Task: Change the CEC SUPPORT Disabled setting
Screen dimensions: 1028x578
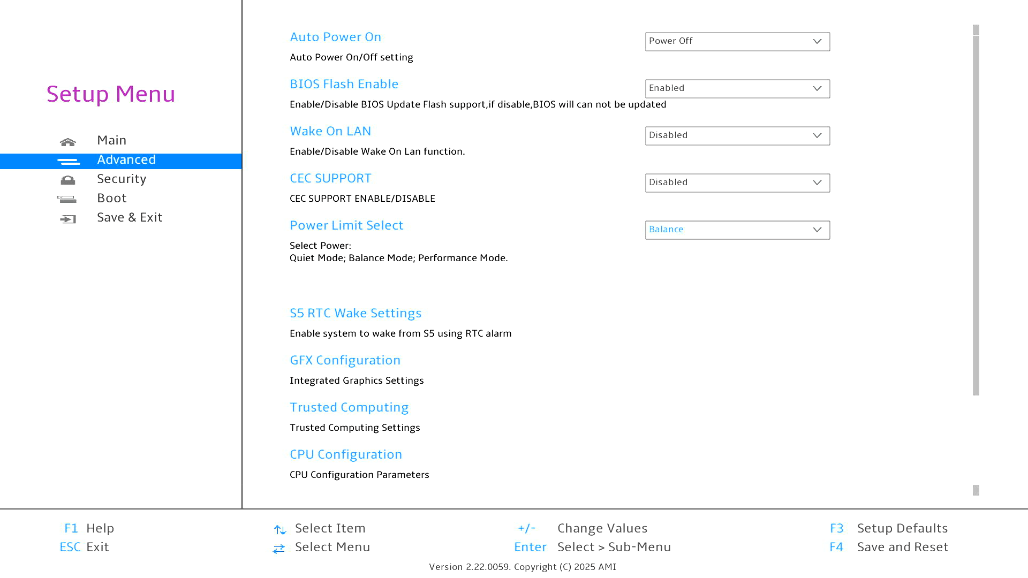Action: [x=737, y=183]
